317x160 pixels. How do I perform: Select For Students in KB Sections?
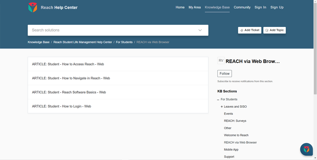(x=229, y=99)
